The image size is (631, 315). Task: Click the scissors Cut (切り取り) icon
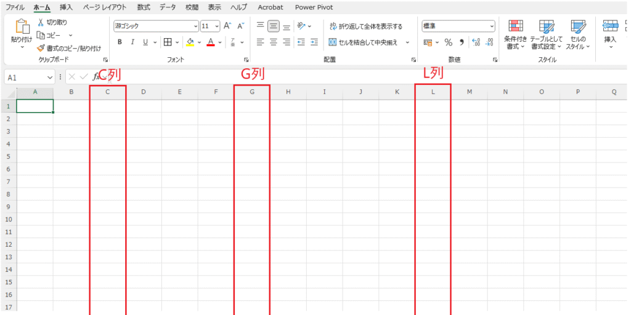tap(41, 22)
